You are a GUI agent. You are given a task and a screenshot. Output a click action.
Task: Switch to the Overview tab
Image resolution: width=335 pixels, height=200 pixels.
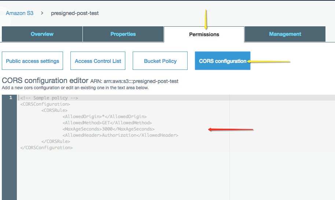42,34
